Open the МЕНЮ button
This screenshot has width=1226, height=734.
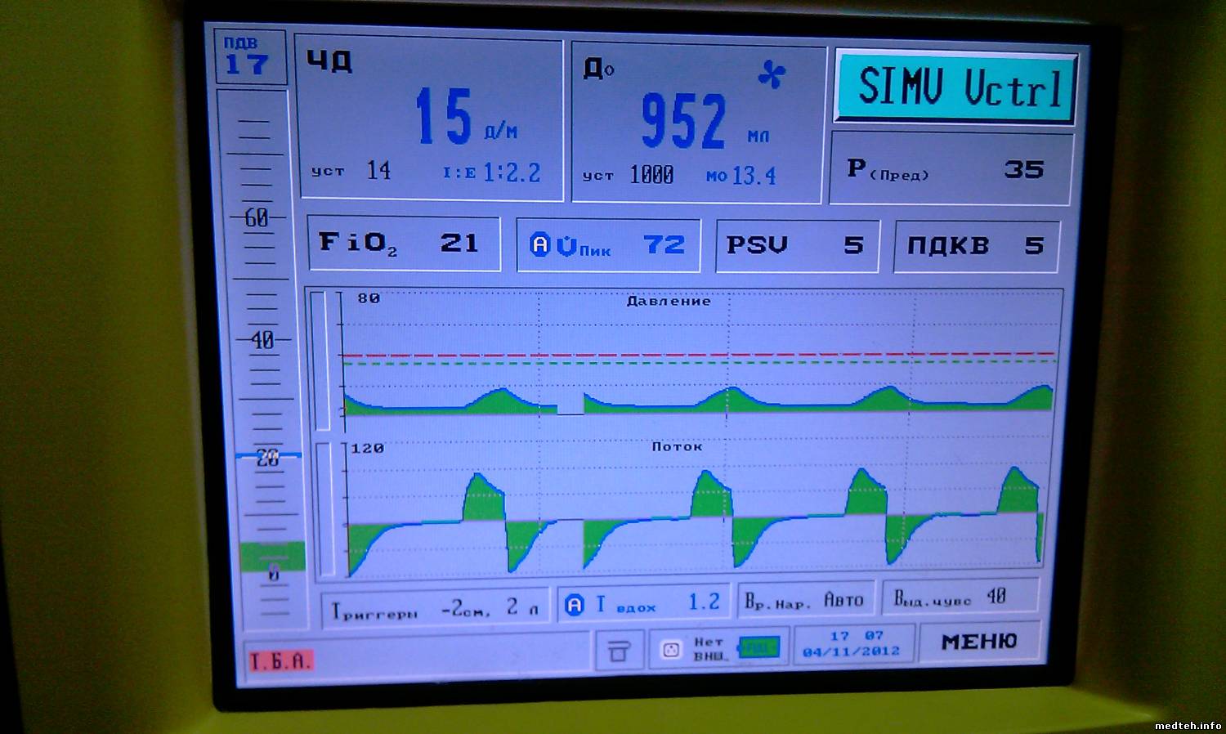pyautogui.click(x=979, y=642)
